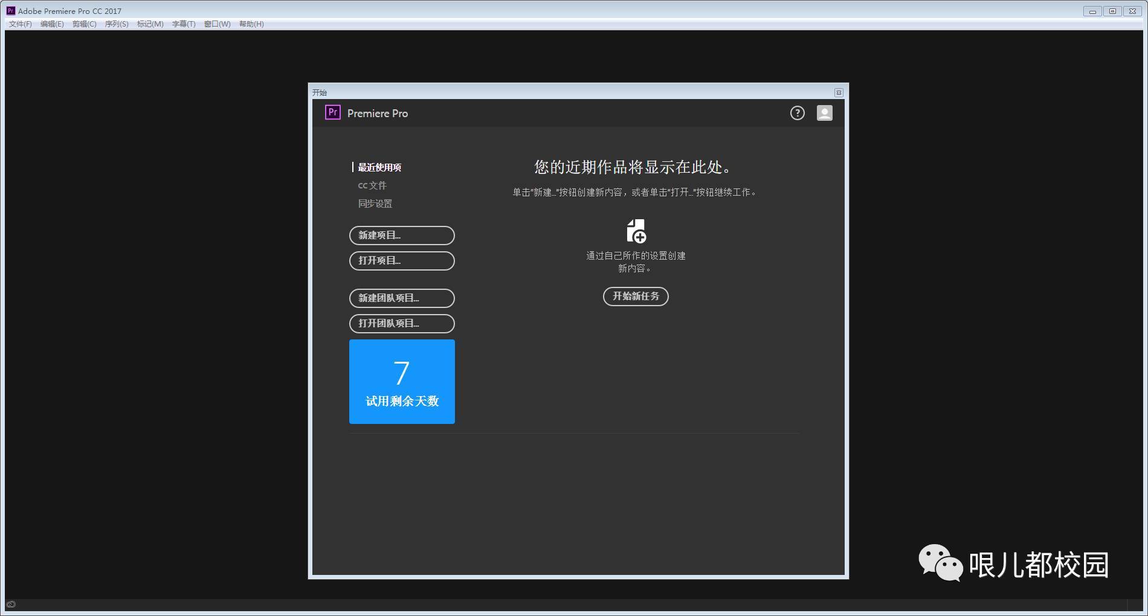Switch to the CC 文件 tab
The height and width of the screenshot is (616, 1148).
tap(372, 185)
